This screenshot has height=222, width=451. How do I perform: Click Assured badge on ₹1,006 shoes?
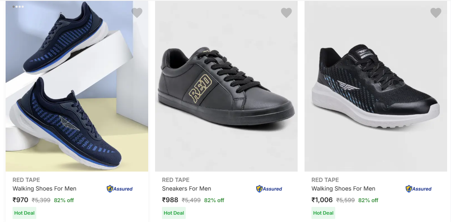pos(419,189)
